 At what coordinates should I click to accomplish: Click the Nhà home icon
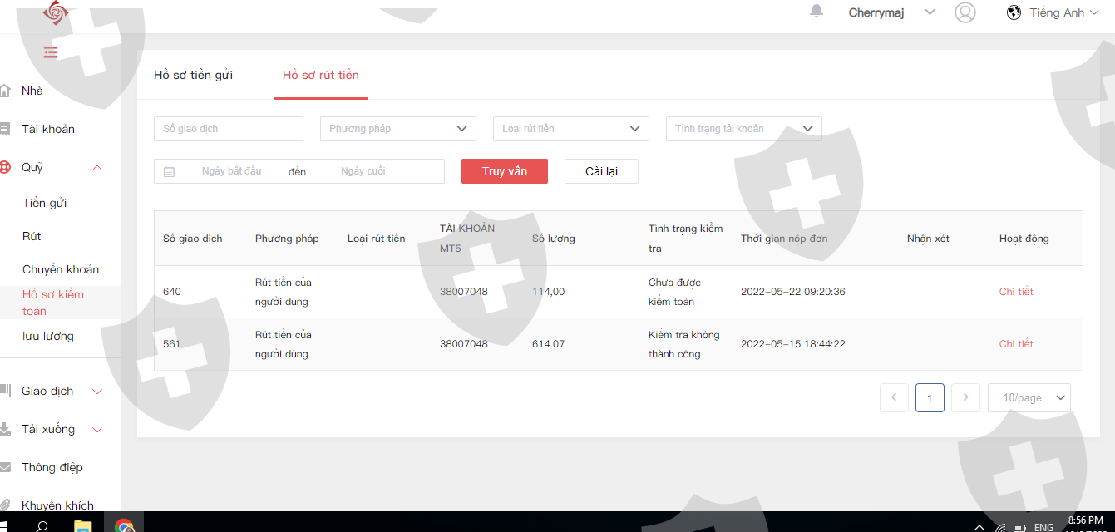click(x=4, y=91)
